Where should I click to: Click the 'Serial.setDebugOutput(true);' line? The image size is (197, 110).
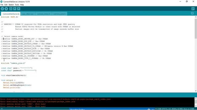coord(17,85)
